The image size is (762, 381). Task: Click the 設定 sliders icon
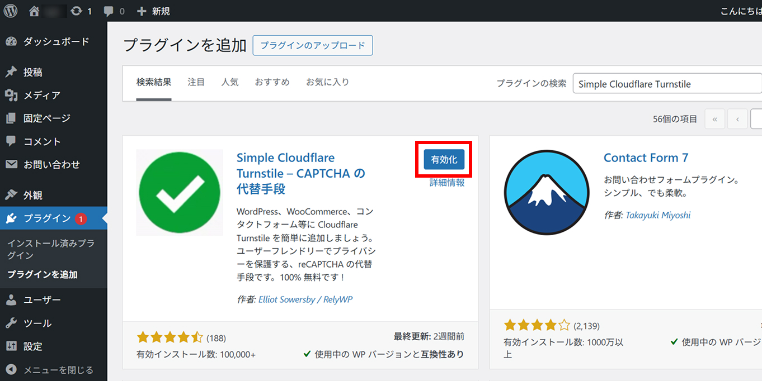11,346
